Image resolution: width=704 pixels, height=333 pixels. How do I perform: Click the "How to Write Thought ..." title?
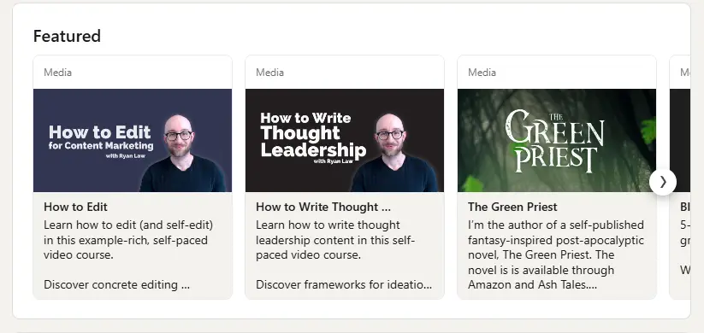(x=323, y=207)
